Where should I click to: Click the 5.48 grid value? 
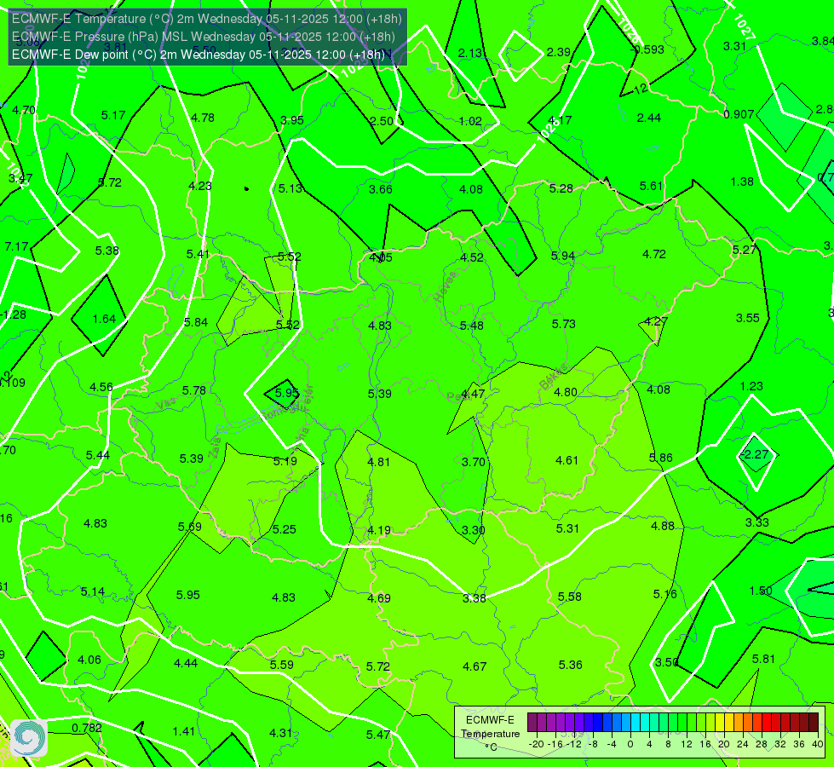472,326
